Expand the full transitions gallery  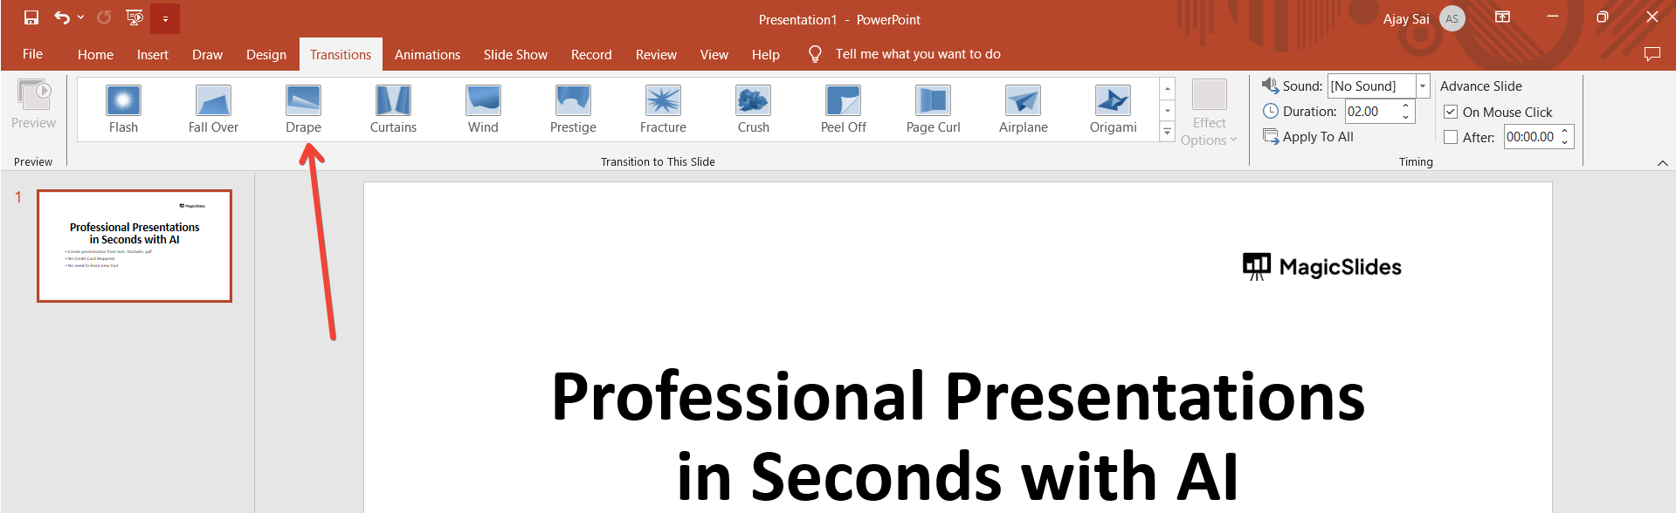pos(1167,132)
